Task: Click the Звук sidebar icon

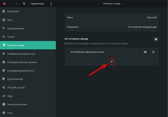Action: pyautogui.click(x=4, y=96)
